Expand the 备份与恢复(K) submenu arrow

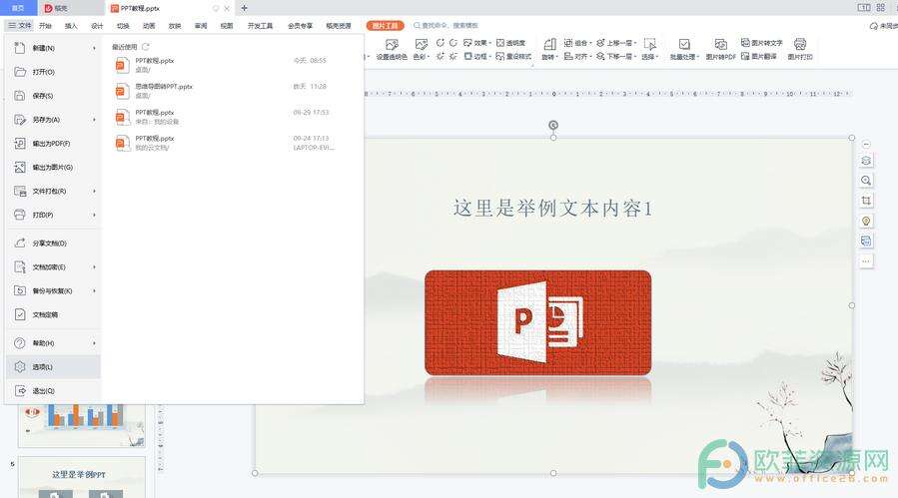coord(94,290)
